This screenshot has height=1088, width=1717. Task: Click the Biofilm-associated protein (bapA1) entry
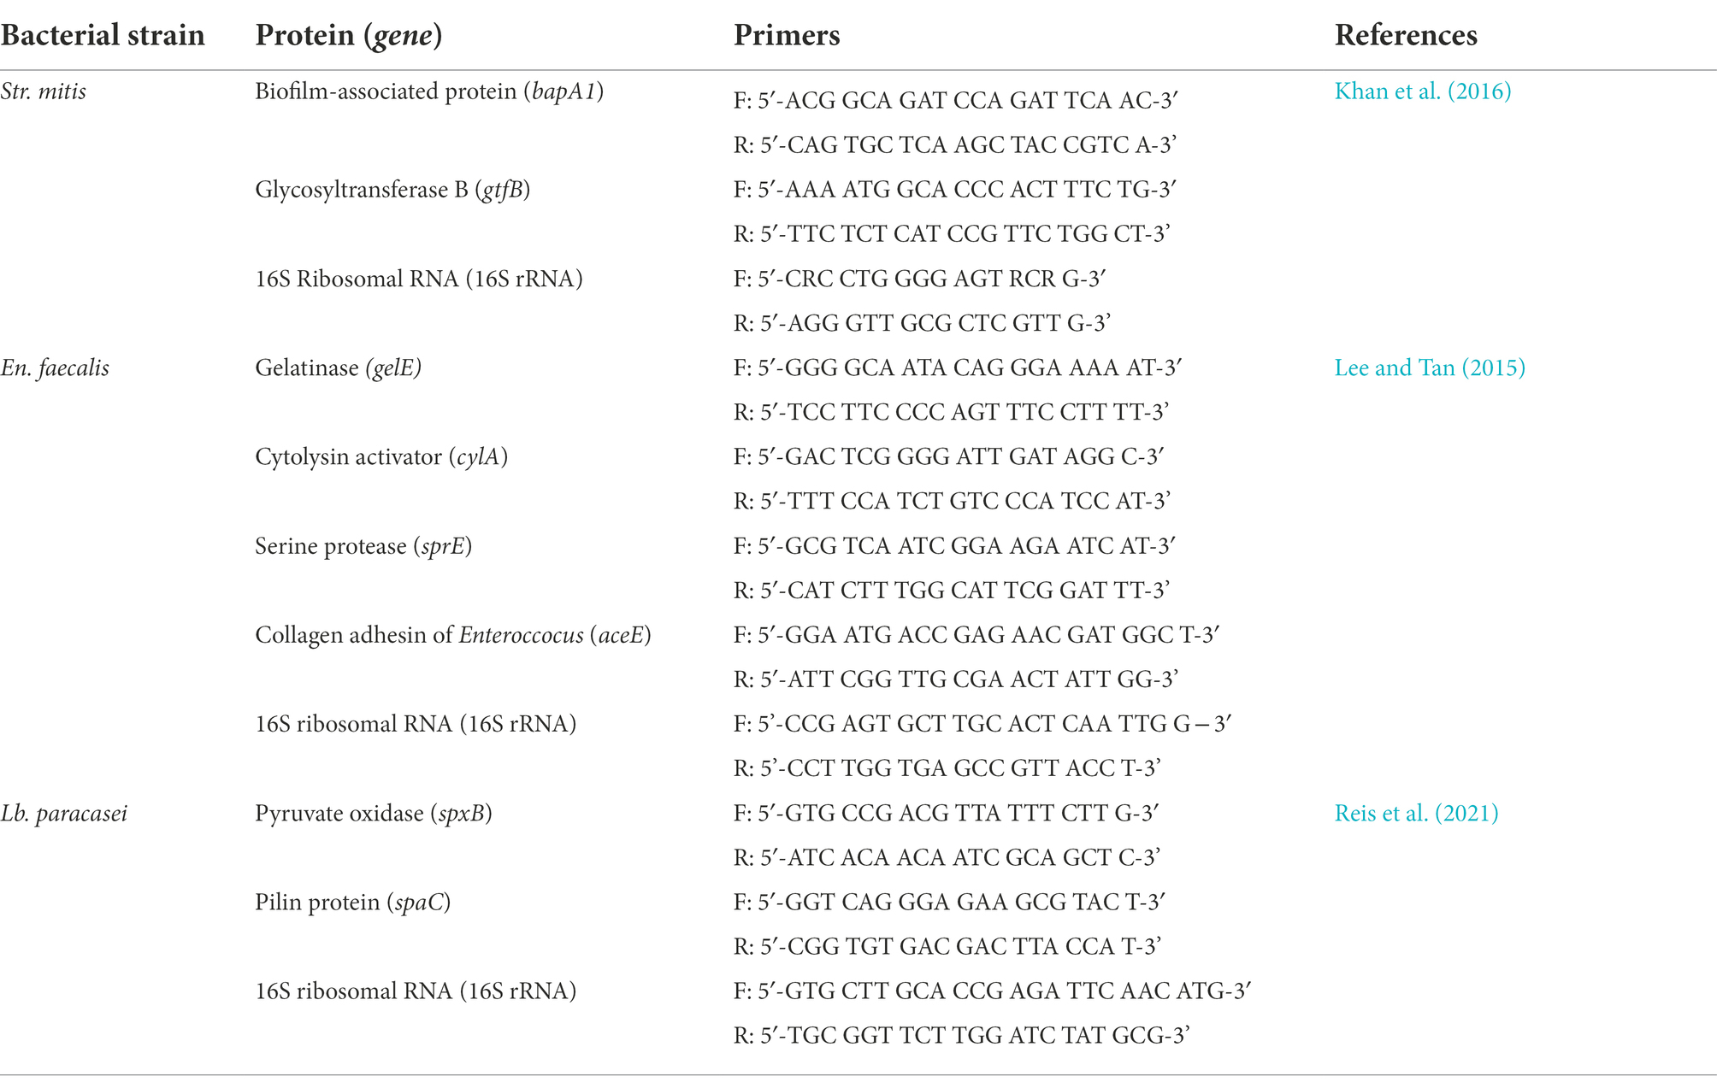point(429,92)
